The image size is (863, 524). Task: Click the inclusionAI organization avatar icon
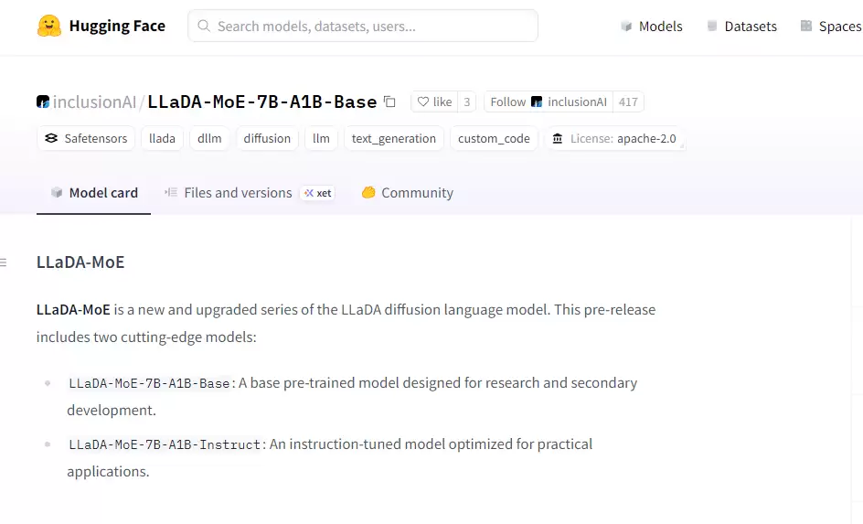click(x=43, y=102)
